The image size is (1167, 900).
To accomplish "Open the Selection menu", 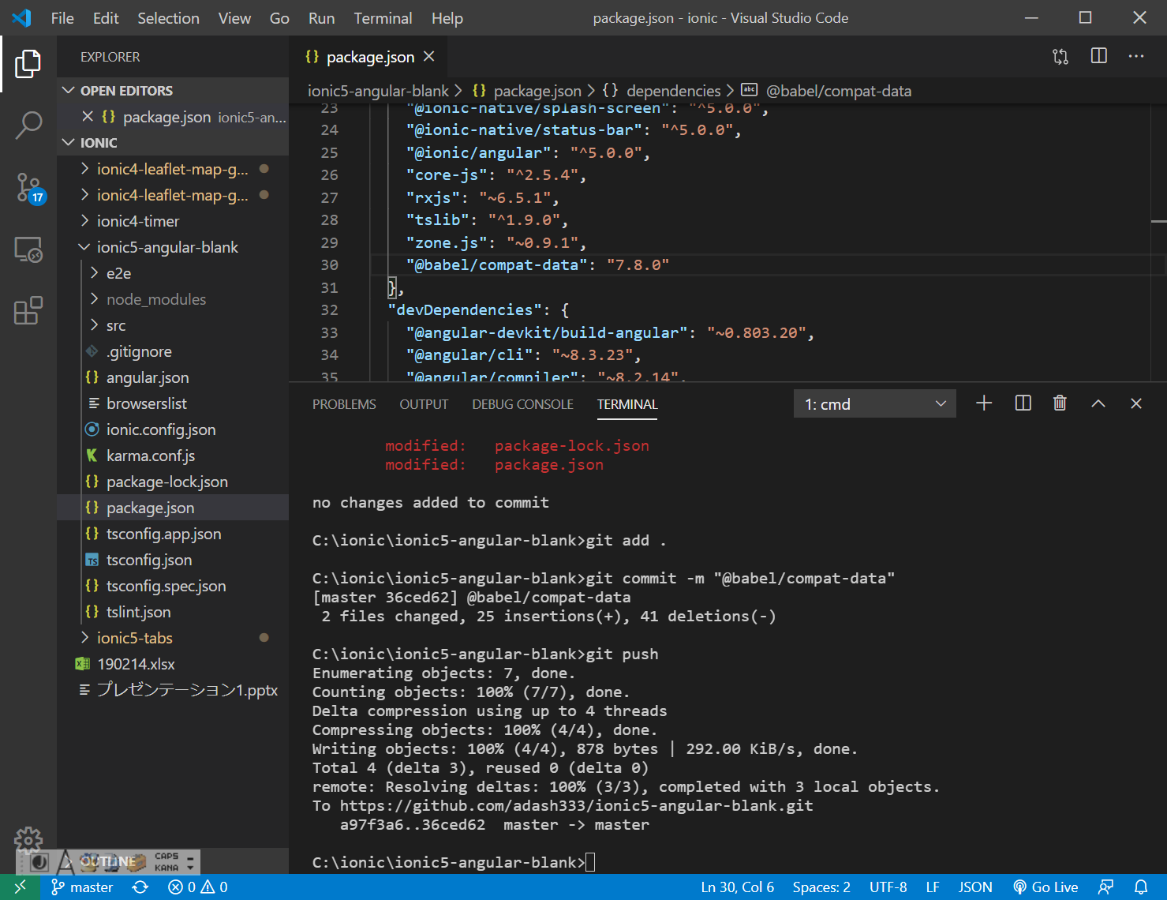I will pyautogui.click(x=168, y=18).
